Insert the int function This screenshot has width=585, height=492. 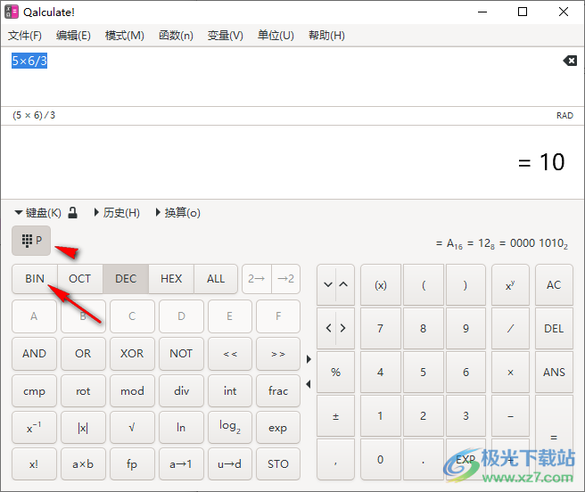230,391
